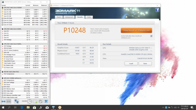Click the P10248 score text
The image size is (196, 110).
(75, 30)
